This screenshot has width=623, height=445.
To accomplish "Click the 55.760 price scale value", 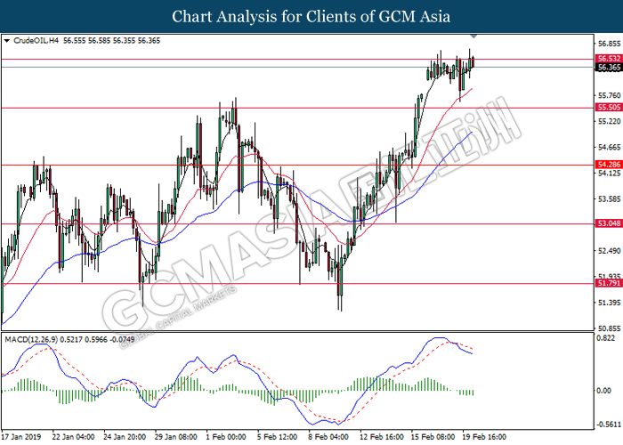I will pyautogui.click(x=609, y=95).
